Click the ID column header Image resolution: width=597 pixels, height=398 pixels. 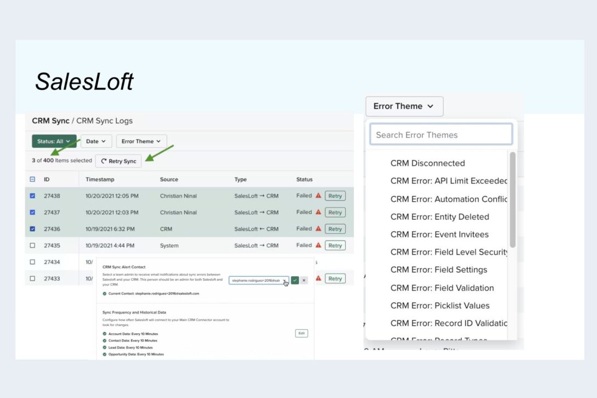(47, 180)
